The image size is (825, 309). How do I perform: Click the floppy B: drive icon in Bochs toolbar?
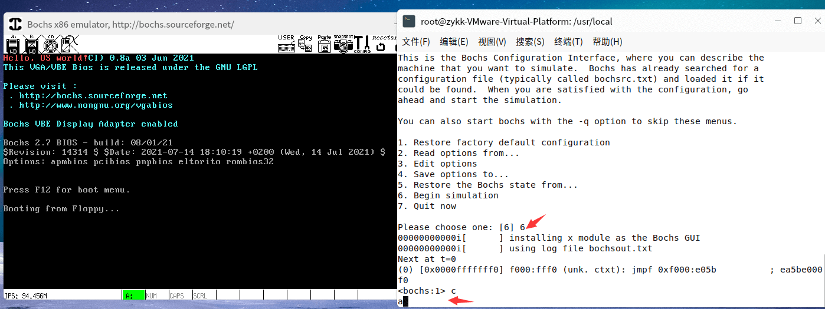[x=32, y=44]
